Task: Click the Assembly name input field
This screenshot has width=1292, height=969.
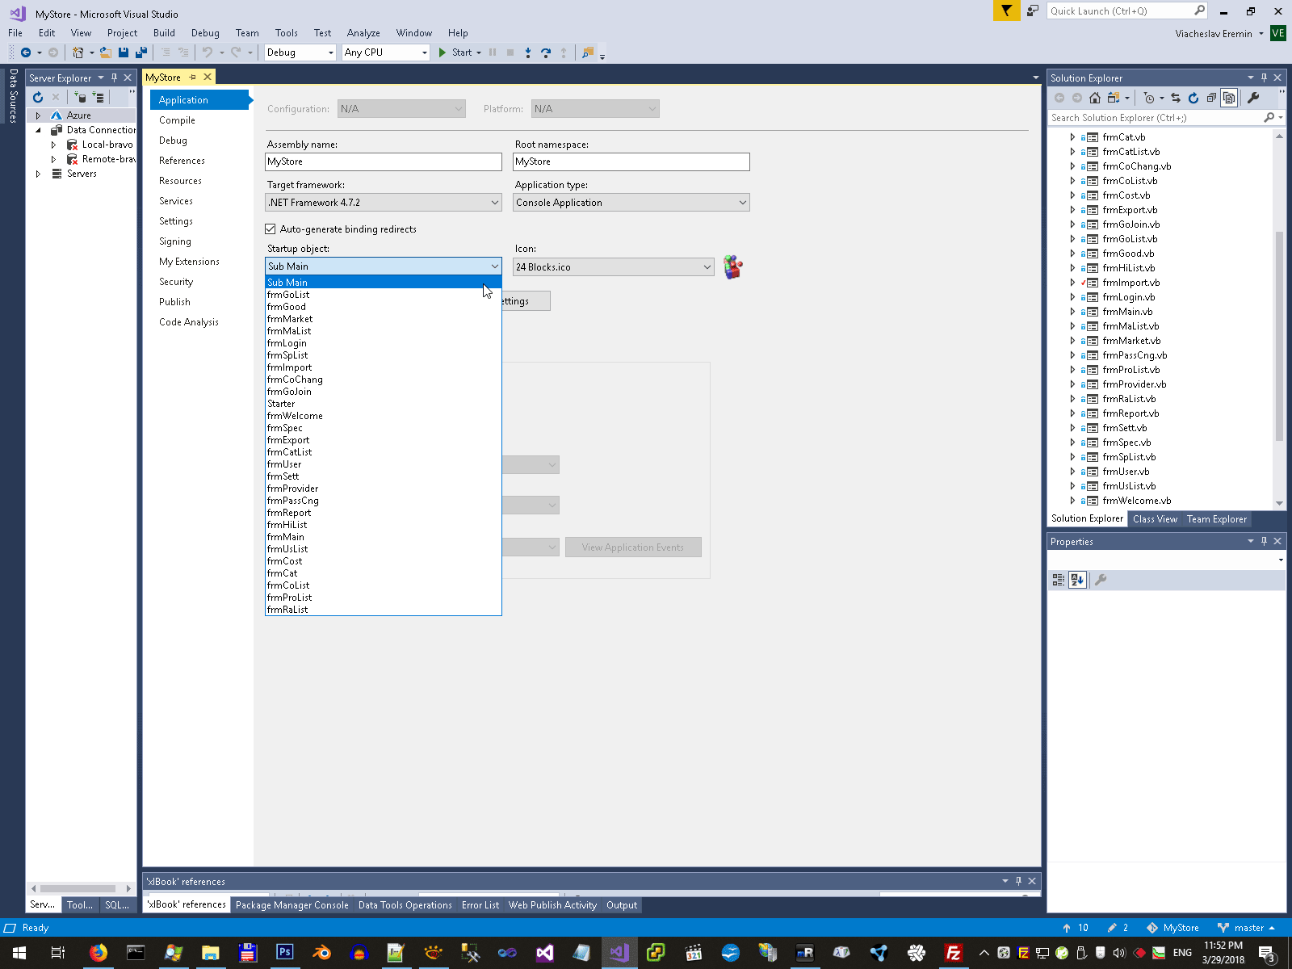Action: pyautogui.click(x=384, y=161)
